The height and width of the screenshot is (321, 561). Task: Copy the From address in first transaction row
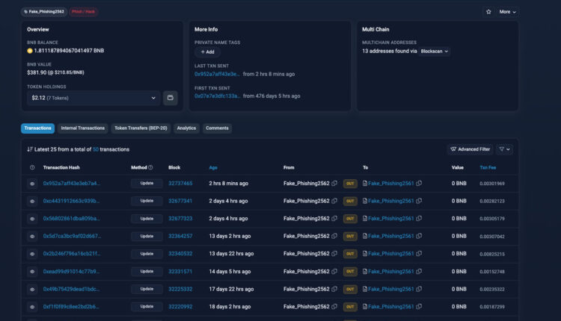334,183
